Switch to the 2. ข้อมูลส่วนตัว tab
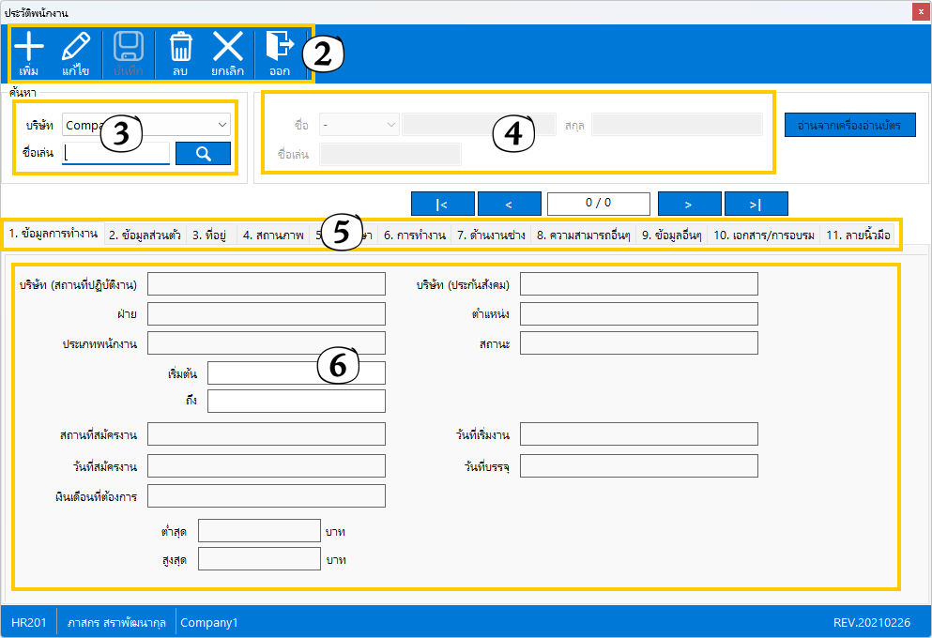Image resolution: width=932 pixels, height=638 pixels. pyautogui.click(x=145, y=235)
